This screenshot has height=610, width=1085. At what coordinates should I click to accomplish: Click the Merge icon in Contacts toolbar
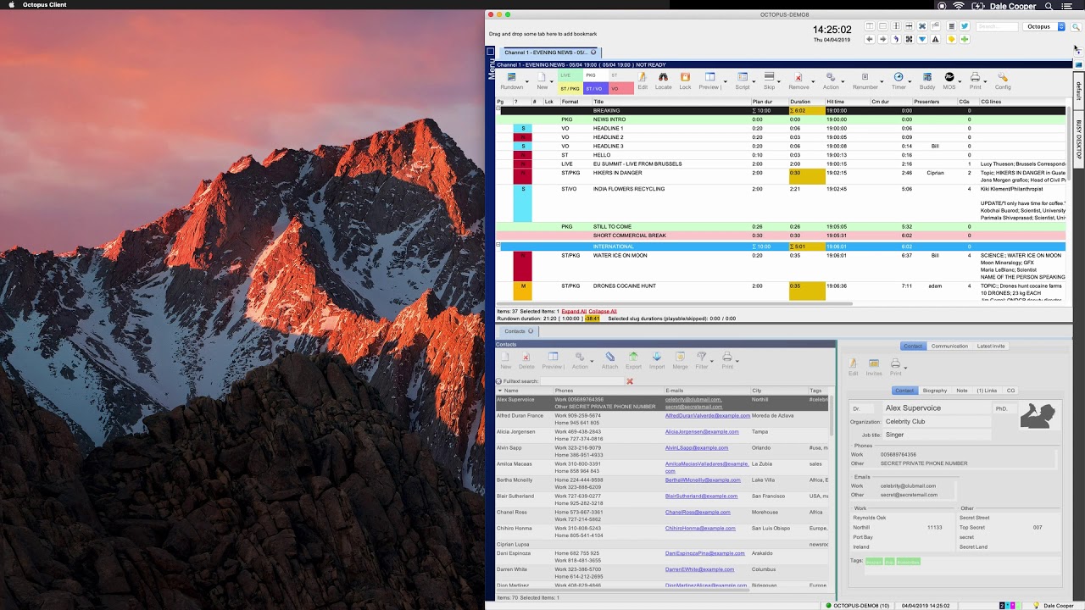click(x=680, y=358)
